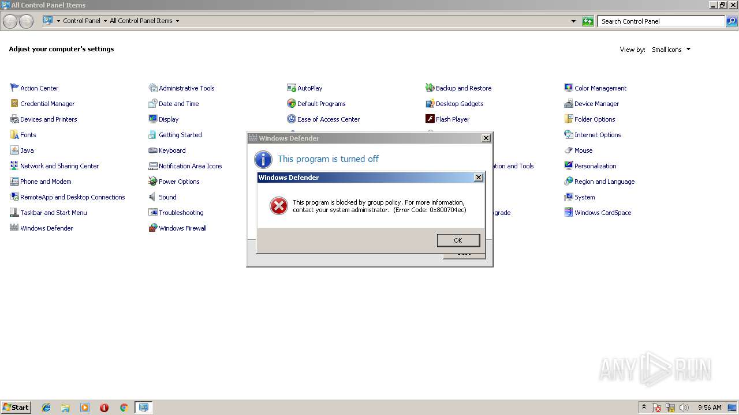The image size is (739, 415).
Task: Open the Display settings icon
Action: tap(153, 119)
